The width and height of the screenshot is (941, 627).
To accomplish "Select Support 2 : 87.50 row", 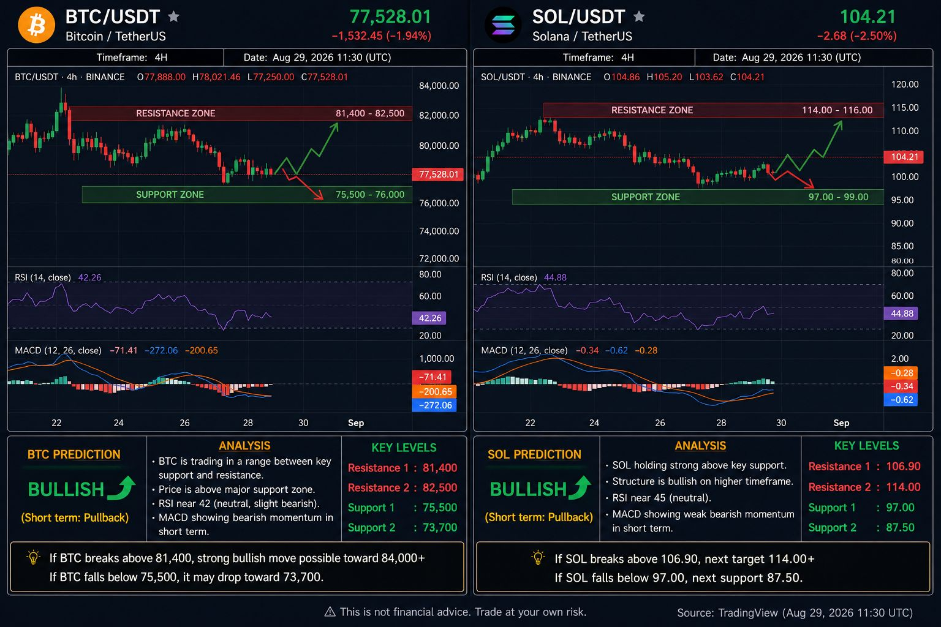I will (x=861, y=528).
